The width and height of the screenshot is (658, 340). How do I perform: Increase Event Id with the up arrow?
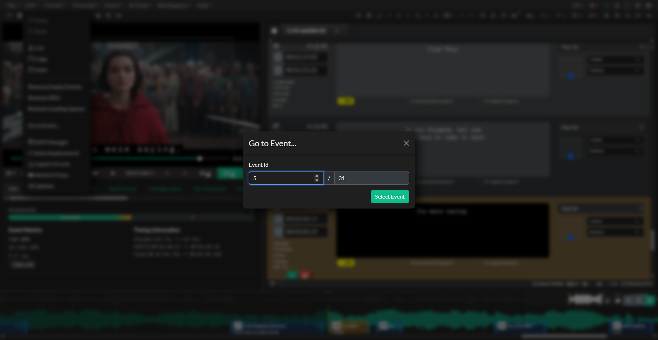[317, 176]
